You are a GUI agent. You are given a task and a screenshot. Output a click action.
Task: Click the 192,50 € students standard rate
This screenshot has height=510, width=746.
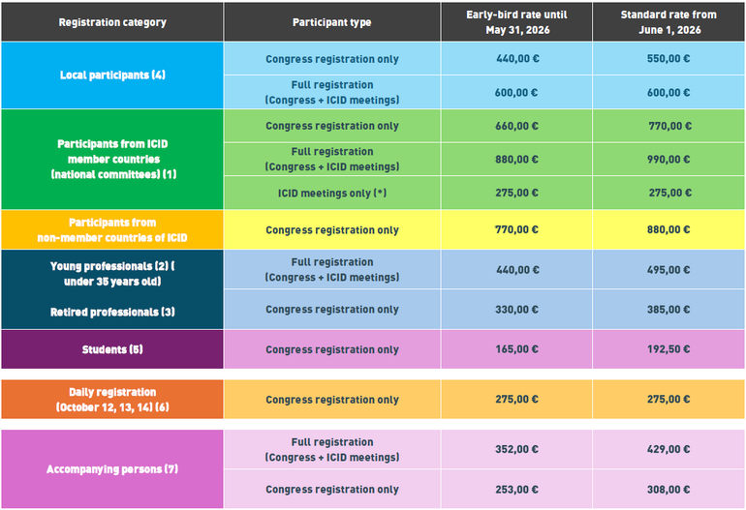click(x=669, y=349)
